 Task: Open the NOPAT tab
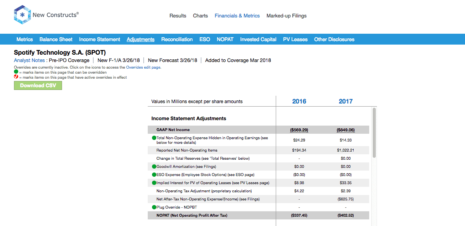click(x=225, y=39)
